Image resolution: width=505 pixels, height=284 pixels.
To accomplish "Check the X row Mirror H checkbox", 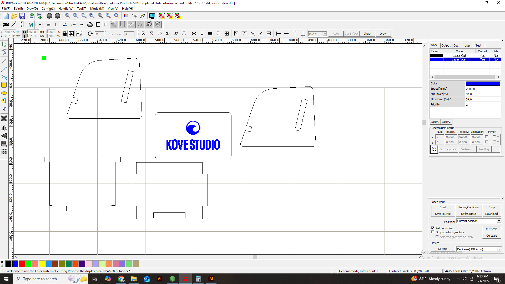I will tap(487, 137).
